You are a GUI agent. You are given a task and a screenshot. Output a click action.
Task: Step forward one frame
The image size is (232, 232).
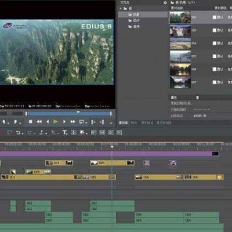(64, 122)
